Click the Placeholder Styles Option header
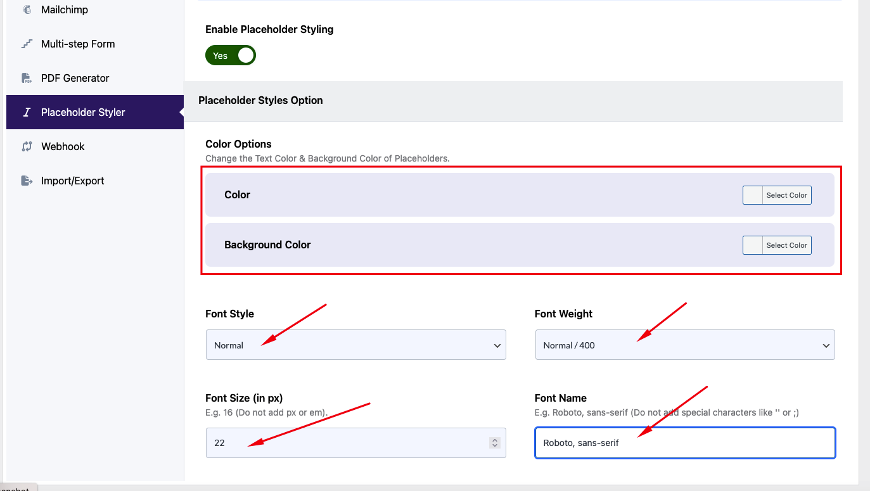The width and height of the screenshot is (870, 491). click(x=260, y=100)
